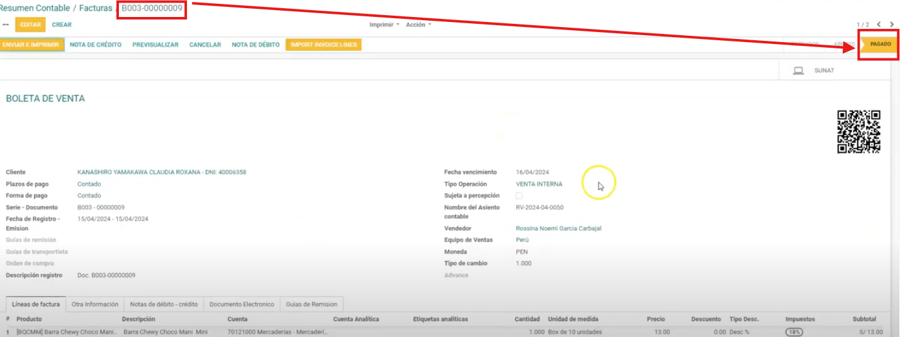Open the Imprimir dropdown
This screenshot has height=337, width=900.
click(384, 25)
